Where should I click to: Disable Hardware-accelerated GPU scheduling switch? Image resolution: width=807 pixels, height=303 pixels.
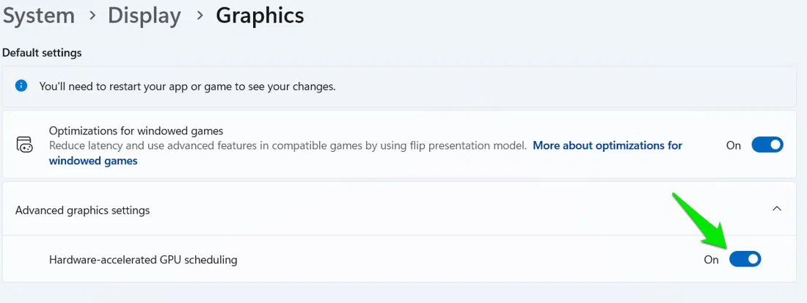(745, 259)
